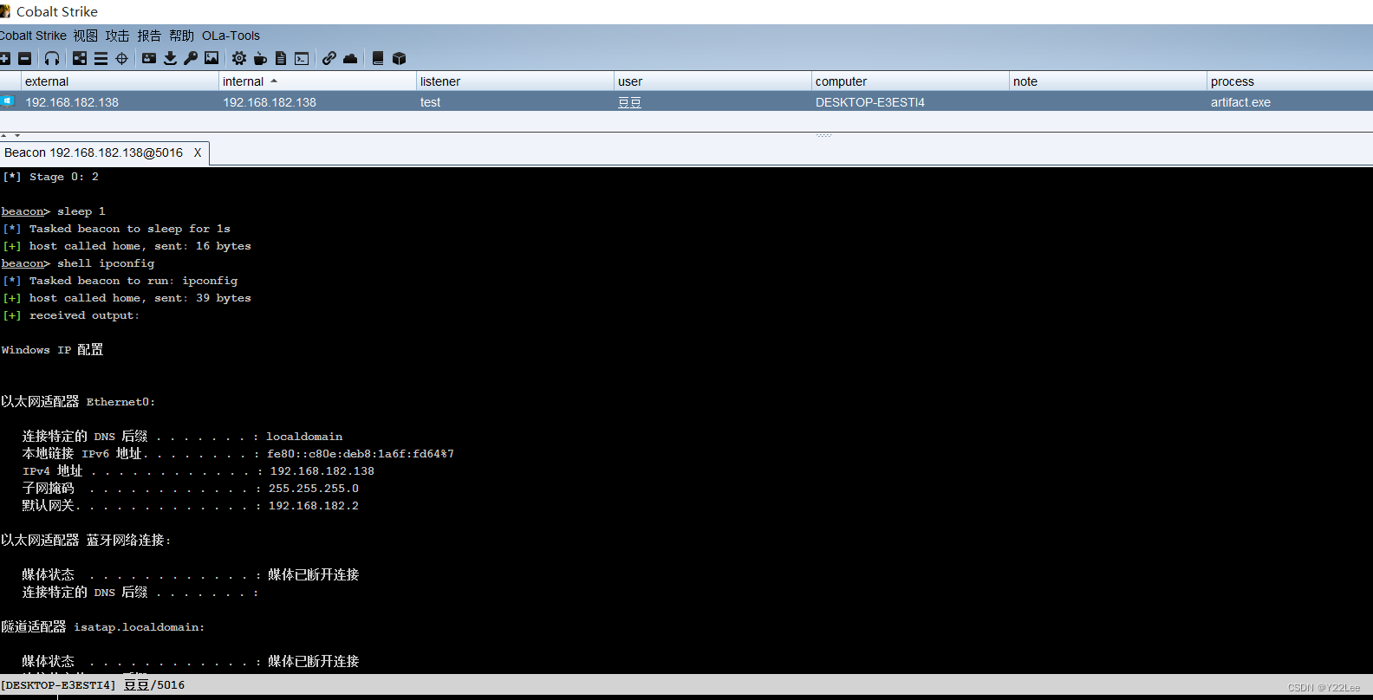The width and height of the screenshot is (1373, 700).
Task: Expand top pane with splitter down arrow
Action: pyautogui.click(x=17, y=135)
